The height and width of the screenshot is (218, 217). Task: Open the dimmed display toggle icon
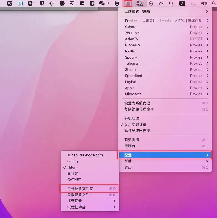tap(193, 3)
